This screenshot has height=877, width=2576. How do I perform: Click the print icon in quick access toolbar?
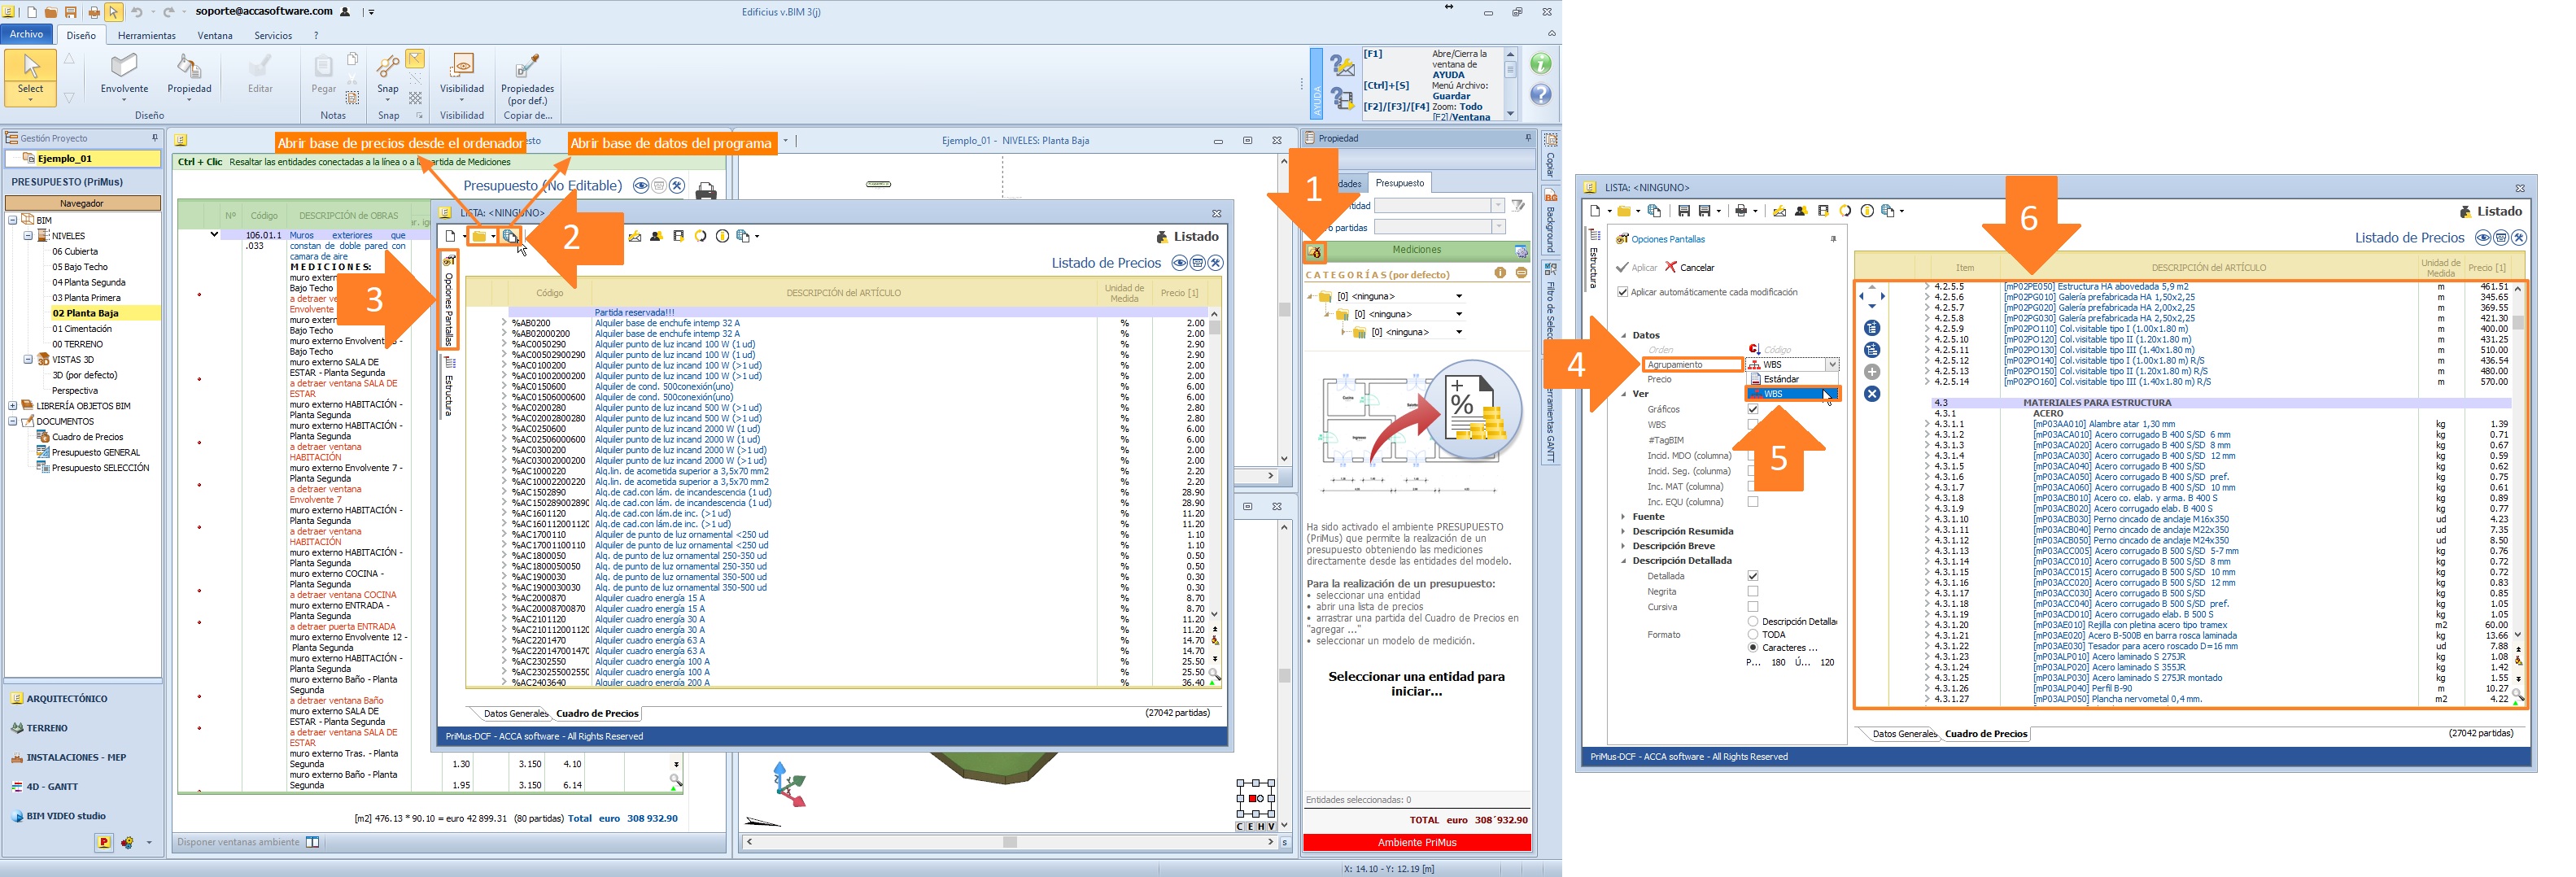pyautogui.click(x=93, y=12)
